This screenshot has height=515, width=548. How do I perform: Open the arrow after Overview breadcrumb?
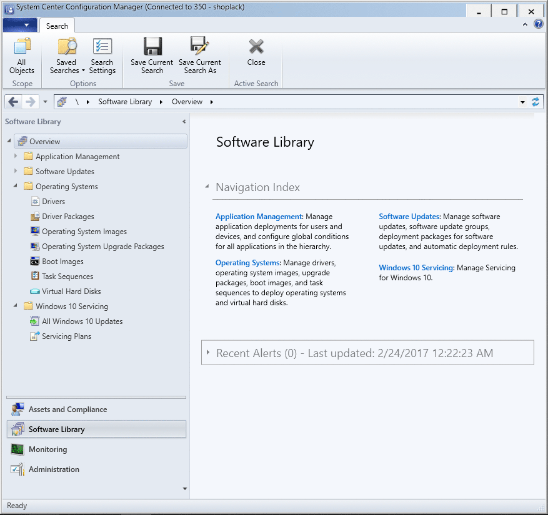[x=211, y=102]
